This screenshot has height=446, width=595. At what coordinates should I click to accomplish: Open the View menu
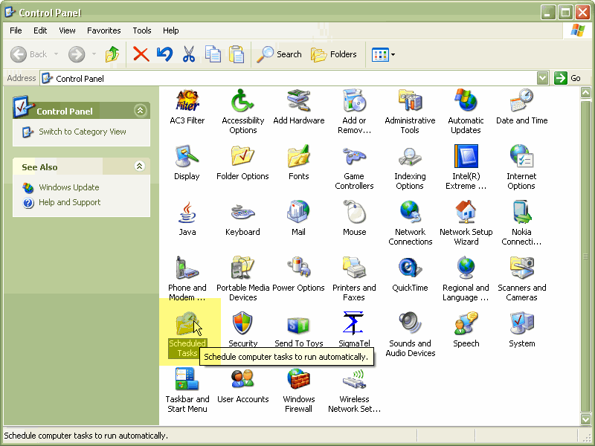pyautogui.click(x=67, y=30)
